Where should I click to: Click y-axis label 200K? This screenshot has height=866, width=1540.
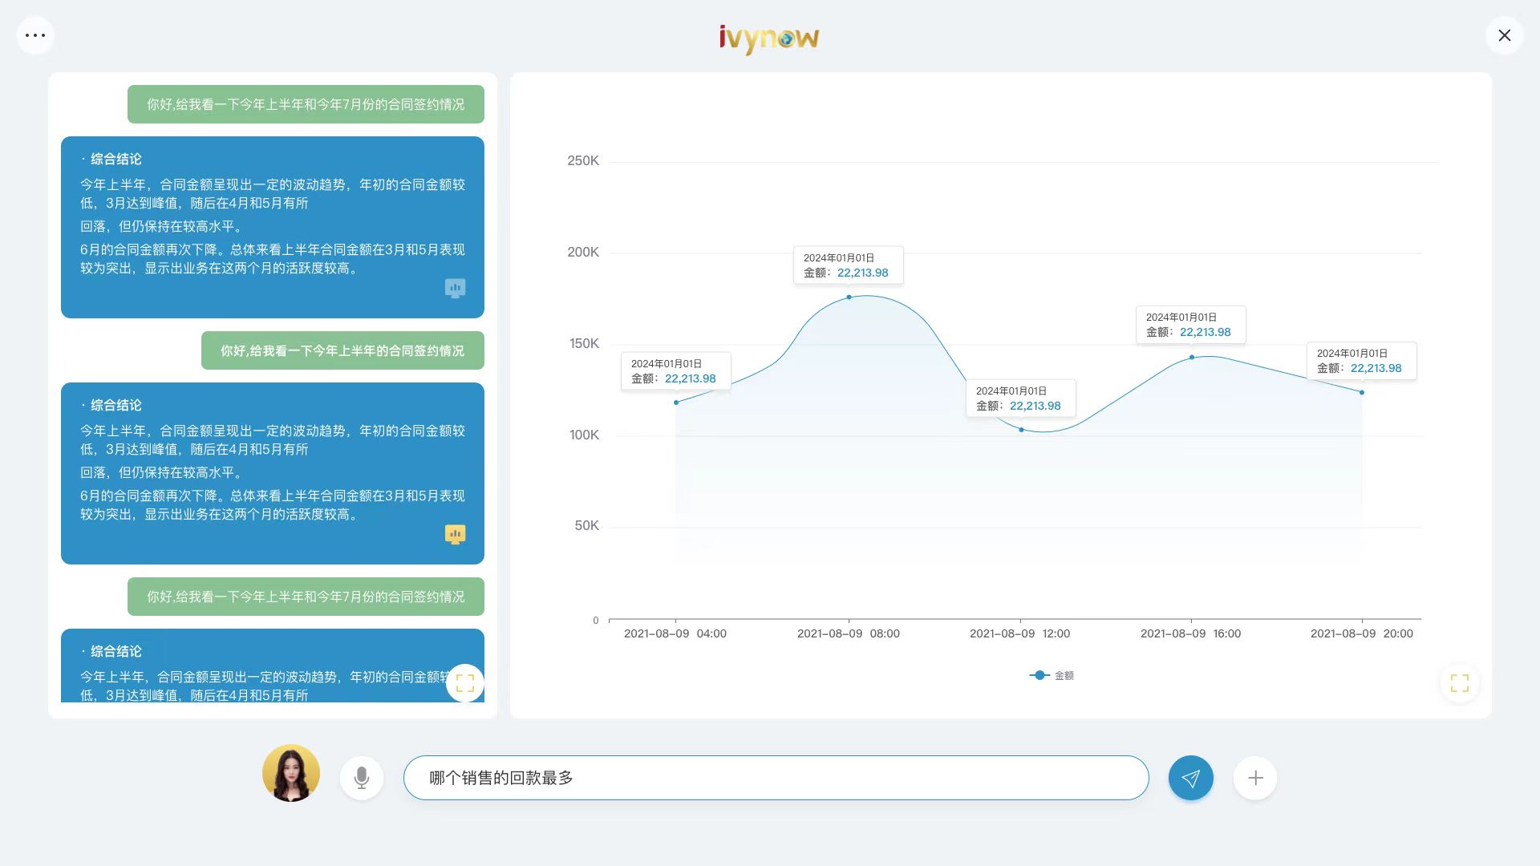click(x=583, y=253)
